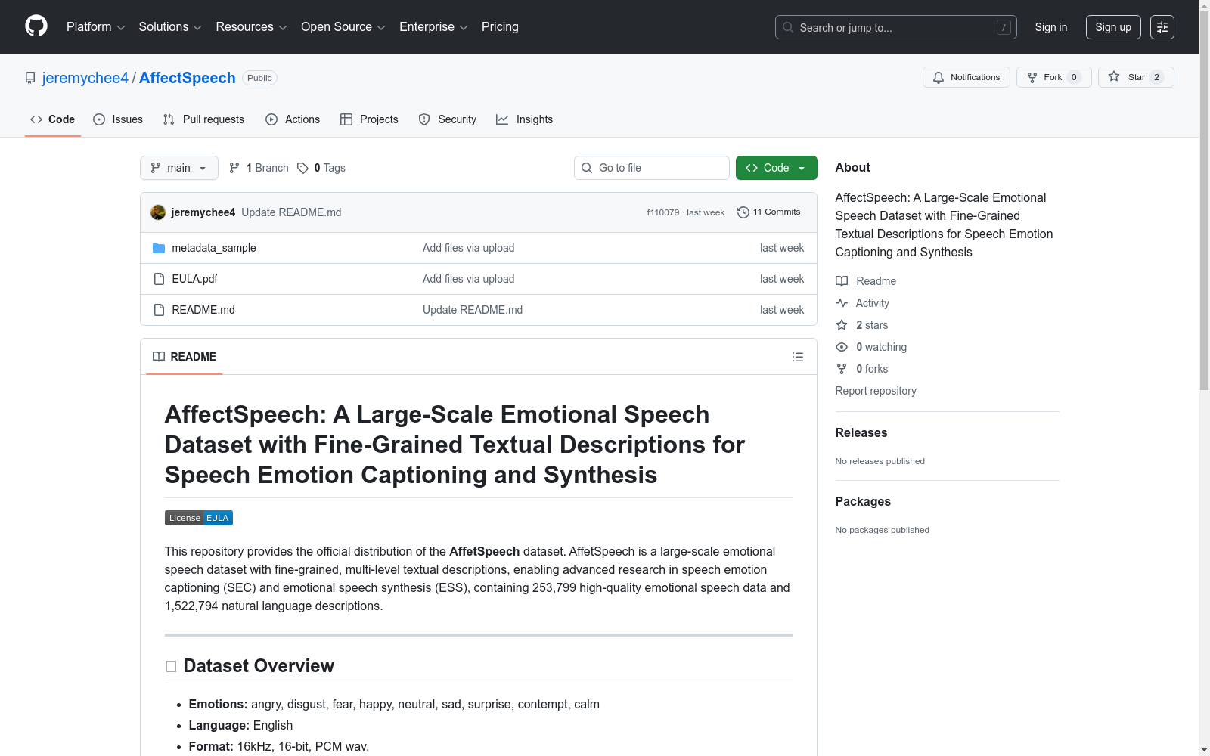Open the Packages heading link
Viewport: 1210px width, 756px height.
[x=863, y=501]
